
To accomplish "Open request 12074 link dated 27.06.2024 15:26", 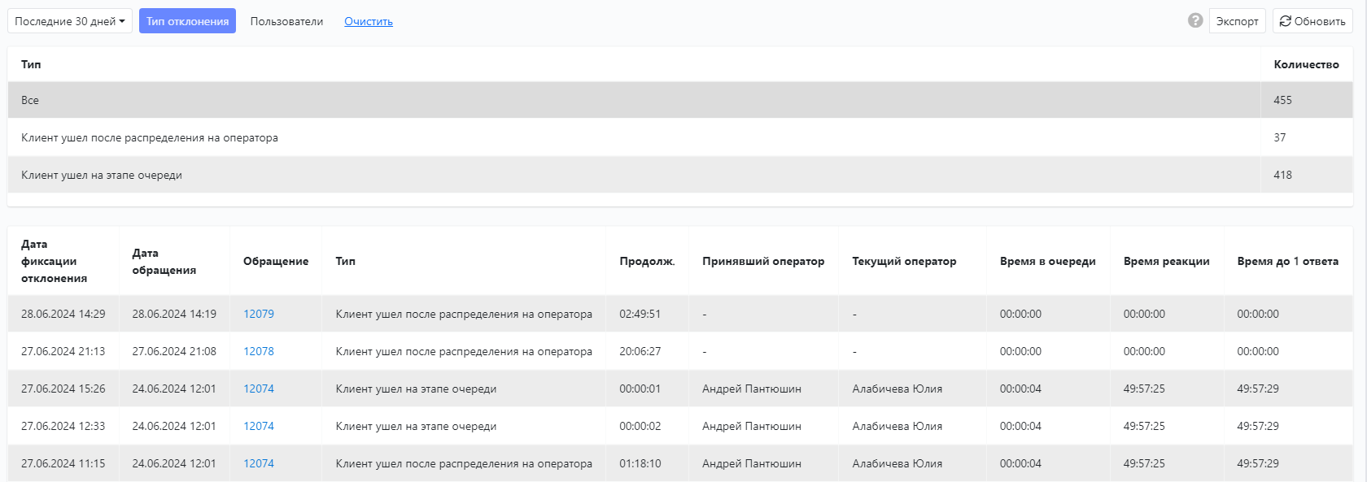I will tap(259, 389).
